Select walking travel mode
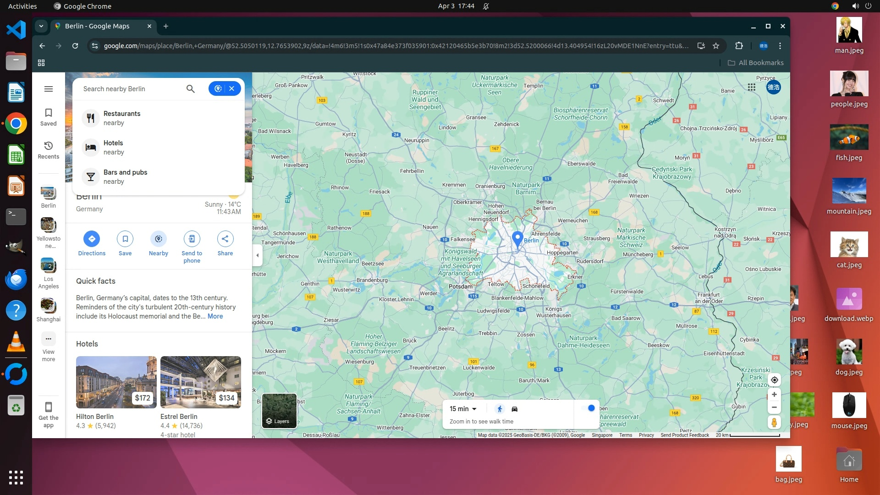This screenshot has width=880, height=495. (500, 409)
